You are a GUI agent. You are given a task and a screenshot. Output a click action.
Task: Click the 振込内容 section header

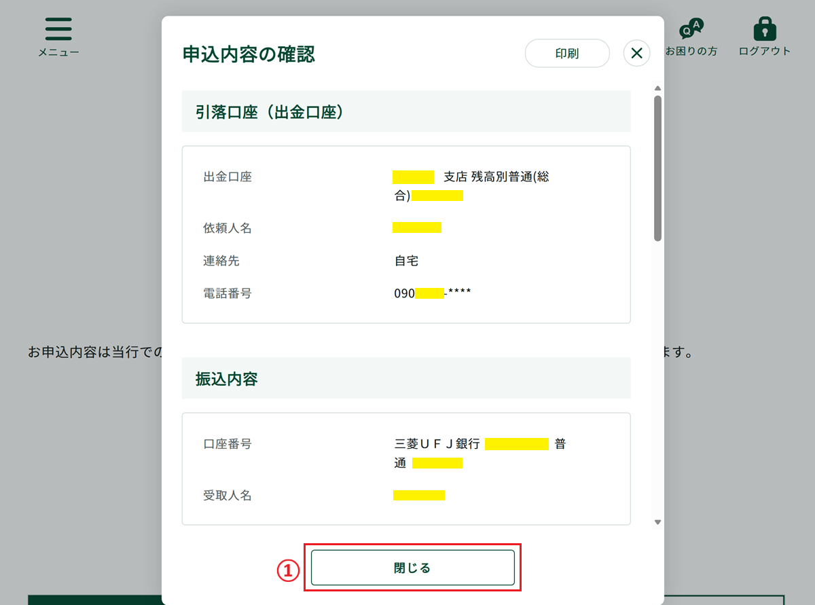227,379
